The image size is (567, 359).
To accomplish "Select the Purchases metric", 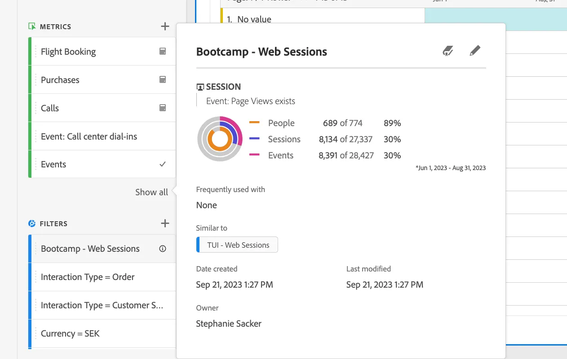I will pyautogui.click(x=102, y=80).
